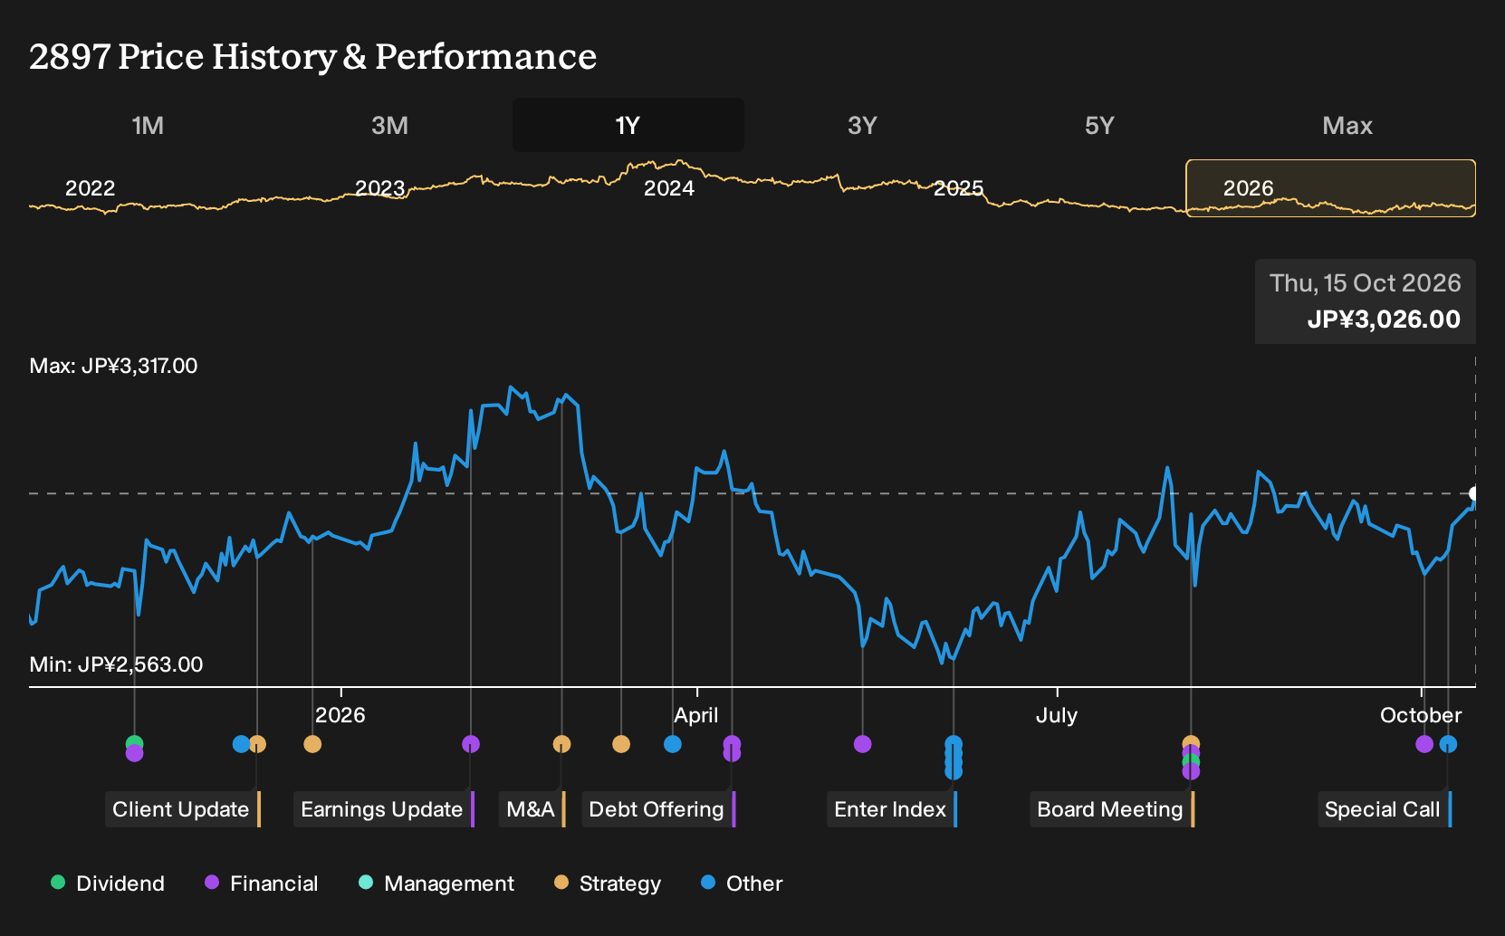
Task: Click the purple marker between April and July
Action: (863, 744)
